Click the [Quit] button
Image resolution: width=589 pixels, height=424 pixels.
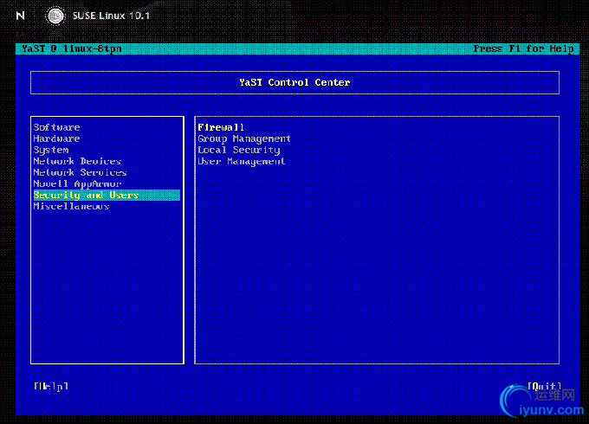point(544,386)
